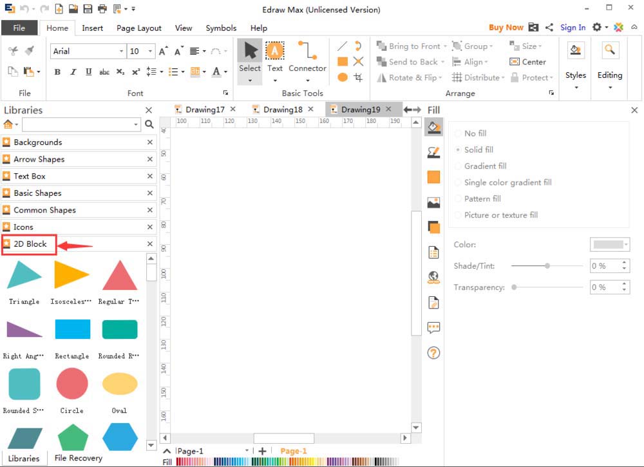
Task: Open the help question mark icon
Action: point(433,352)
